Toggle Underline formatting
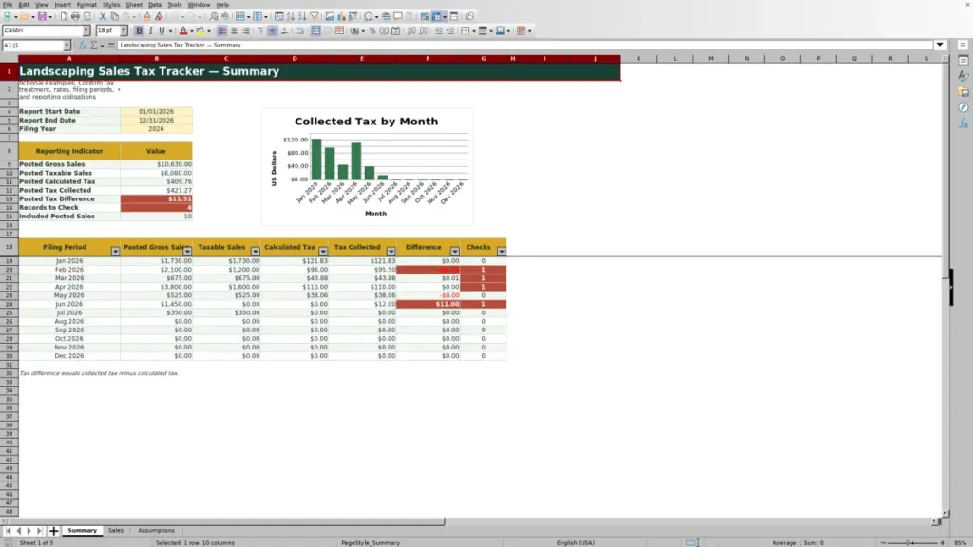973x547 pixels. 162,31
